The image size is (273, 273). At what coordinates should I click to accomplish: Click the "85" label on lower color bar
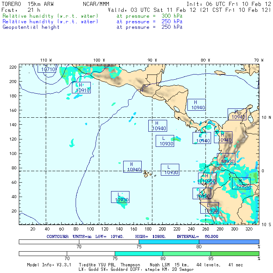click(x=211, y=258)
